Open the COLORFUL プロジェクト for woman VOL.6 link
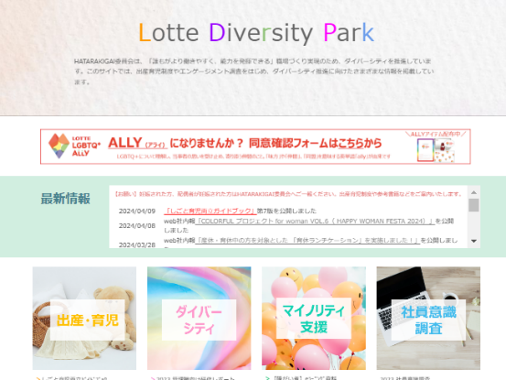506x380 pixels. click(x=315, y=222)
